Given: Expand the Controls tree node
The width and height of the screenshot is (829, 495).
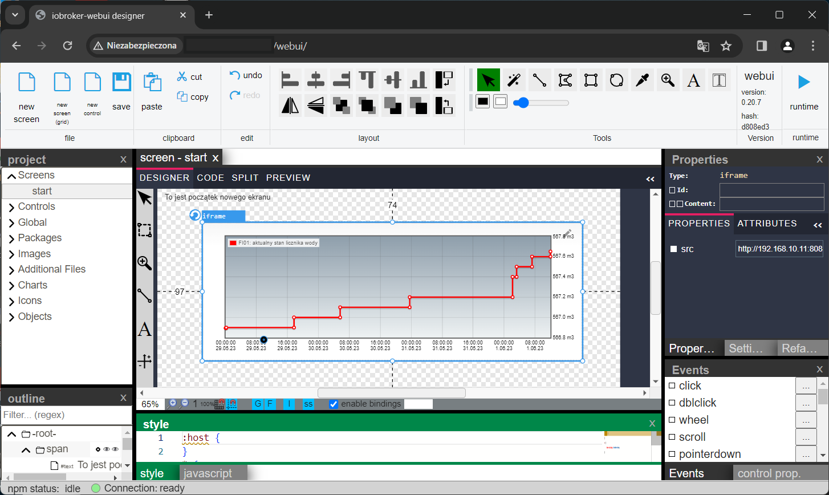Looking at the screenshot, I should click(x=11, y=207).
